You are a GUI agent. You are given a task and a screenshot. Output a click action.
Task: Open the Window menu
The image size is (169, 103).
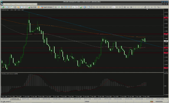29,4
